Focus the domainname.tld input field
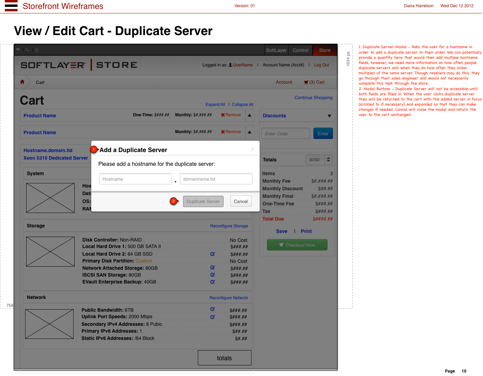 coord(216,179)
